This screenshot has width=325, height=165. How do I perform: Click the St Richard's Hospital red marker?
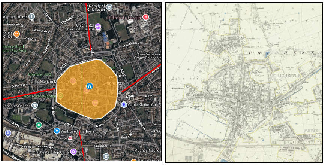pos(146,17)
